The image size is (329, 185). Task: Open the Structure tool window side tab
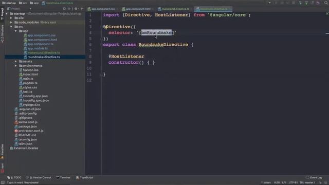[x=2, y=33]
